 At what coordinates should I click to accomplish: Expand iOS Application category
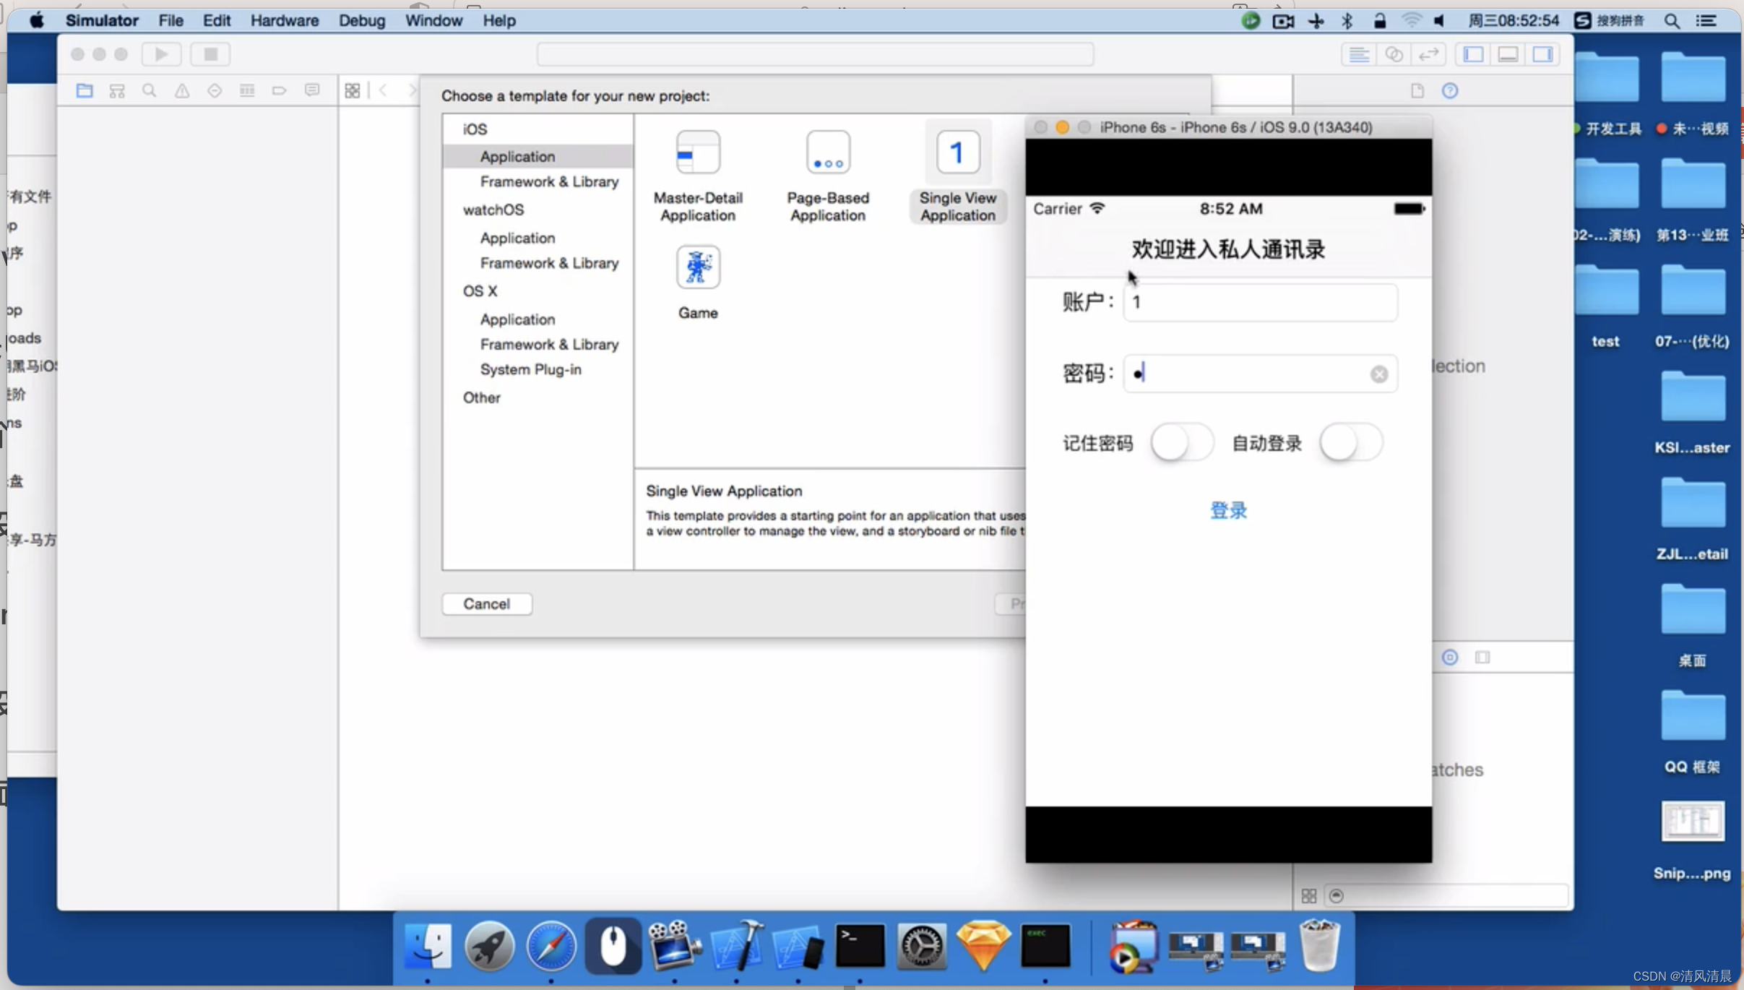click(x=517, y=156)
